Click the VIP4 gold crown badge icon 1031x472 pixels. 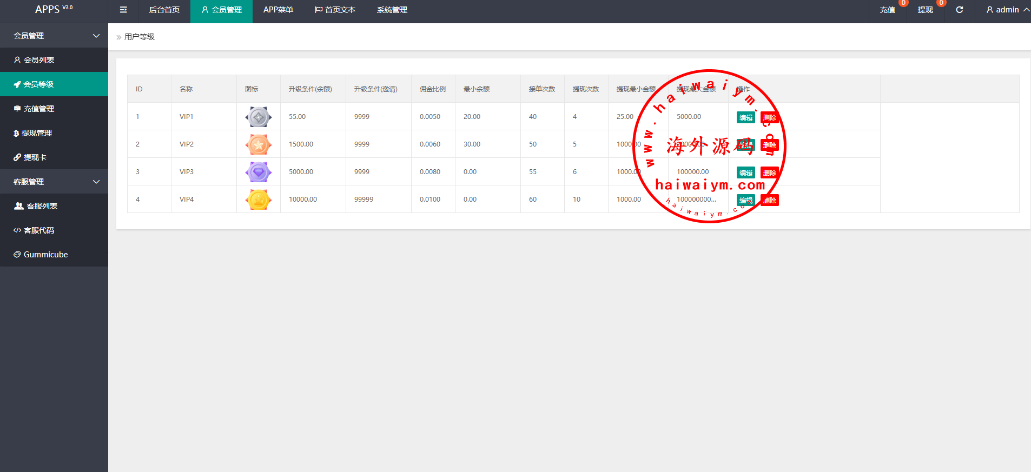[x=259, y=200]
